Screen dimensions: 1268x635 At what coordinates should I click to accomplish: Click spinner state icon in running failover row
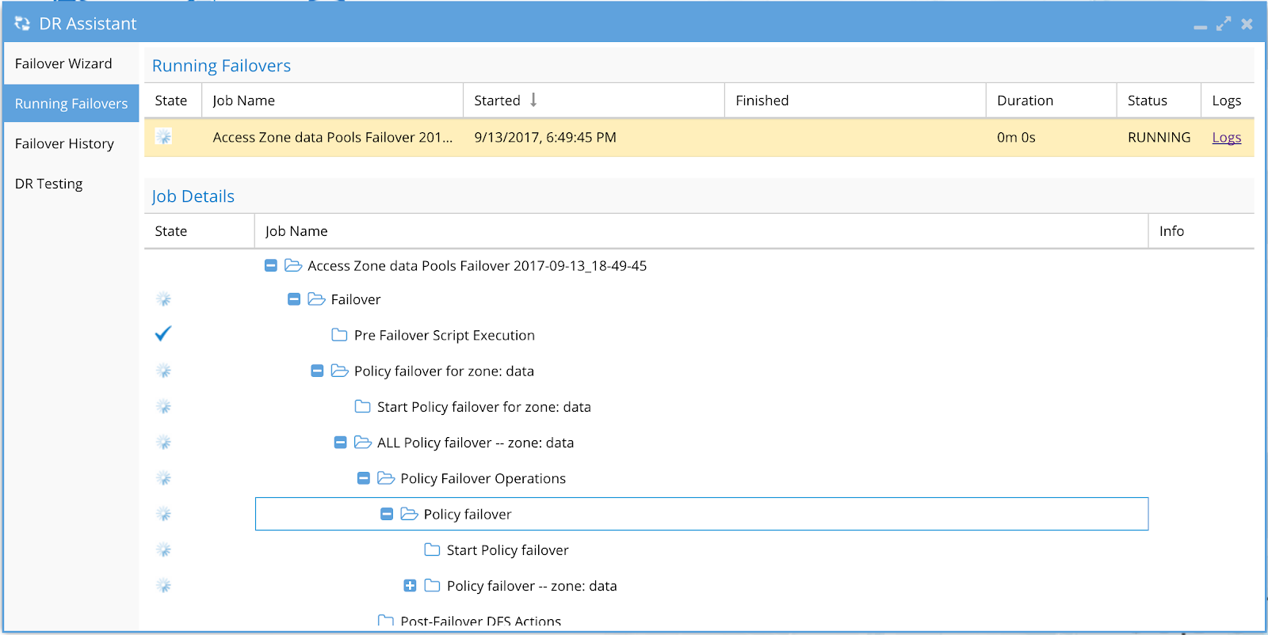click(x=163, y=137)
